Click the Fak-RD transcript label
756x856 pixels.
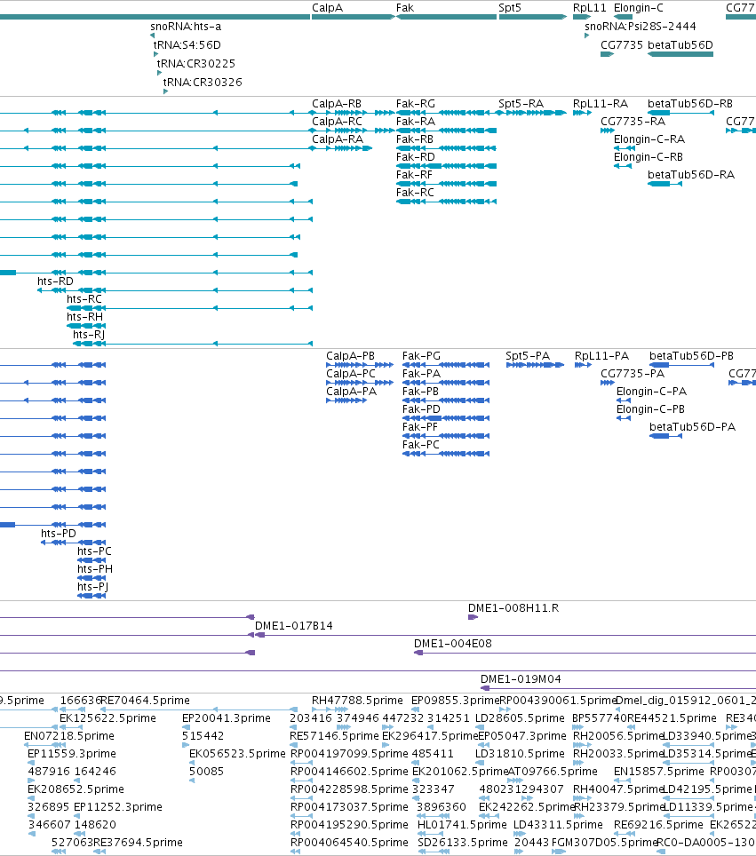(416, 156)
